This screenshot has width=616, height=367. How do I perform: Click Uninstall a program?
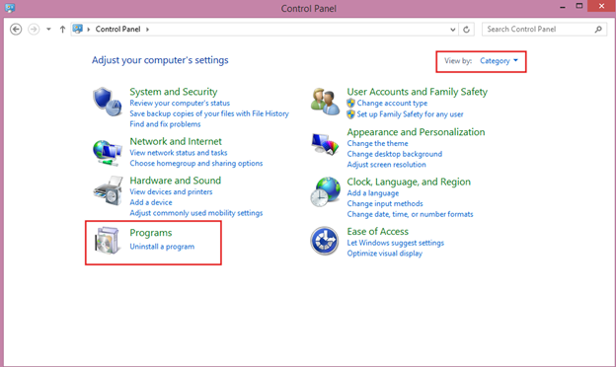(162, 247)
